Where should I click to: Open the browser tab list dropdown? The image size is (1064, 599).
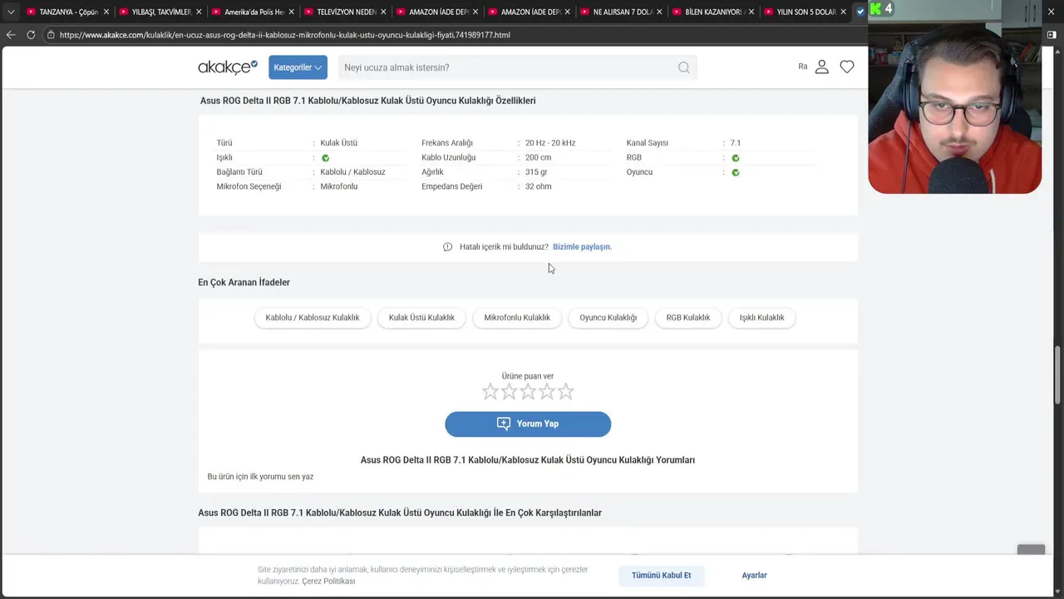[11, 12]
